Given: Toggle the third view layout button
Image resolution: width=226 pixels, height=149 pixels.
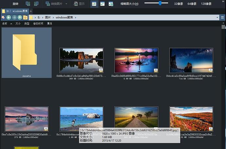Looking at the screenshot, I should click(x=111, y=4).
